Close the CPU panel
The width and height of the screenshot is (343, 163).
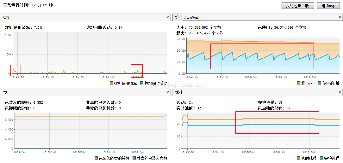[x=168, y=17]
